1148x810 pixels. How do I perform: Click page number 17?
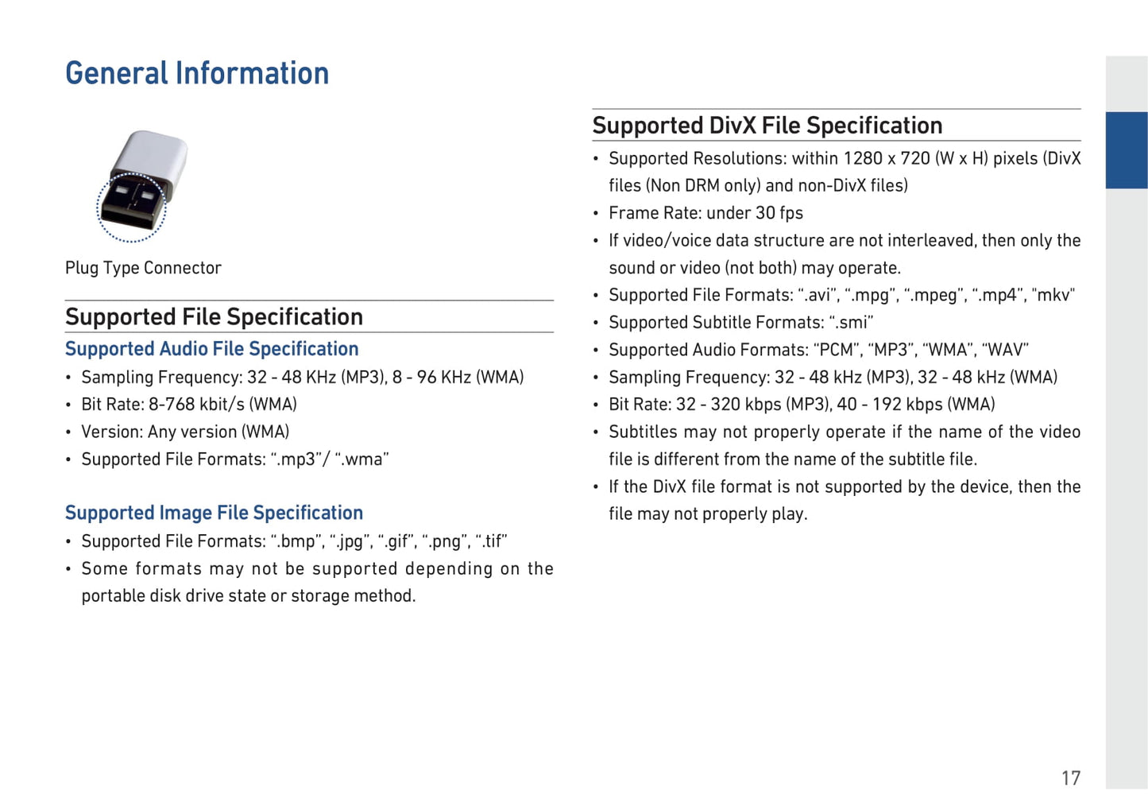[x=1070, y=778]
